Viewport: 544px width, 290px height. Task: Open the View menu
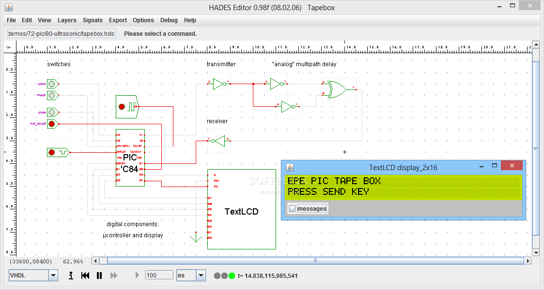pyautogui.click(x=45, y=20)
